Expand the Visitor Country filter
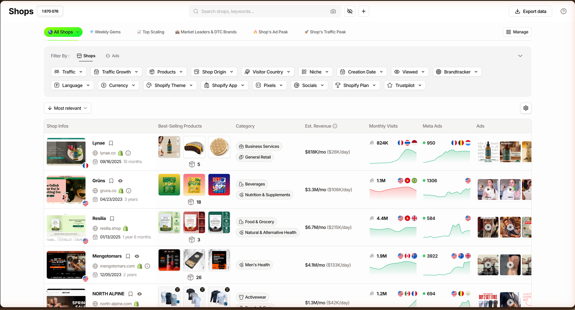575x310 pixels. tap(268, 72)
